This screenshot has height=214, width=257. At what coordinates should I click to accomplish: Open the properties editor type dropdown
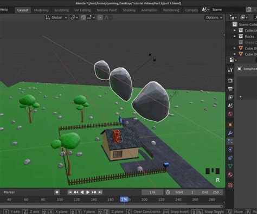(233, 60)
